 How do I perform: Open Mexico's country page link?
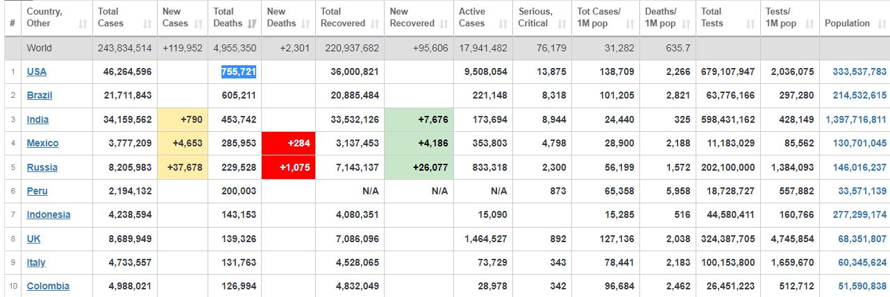pyautogui.click(x=42, y=143)
